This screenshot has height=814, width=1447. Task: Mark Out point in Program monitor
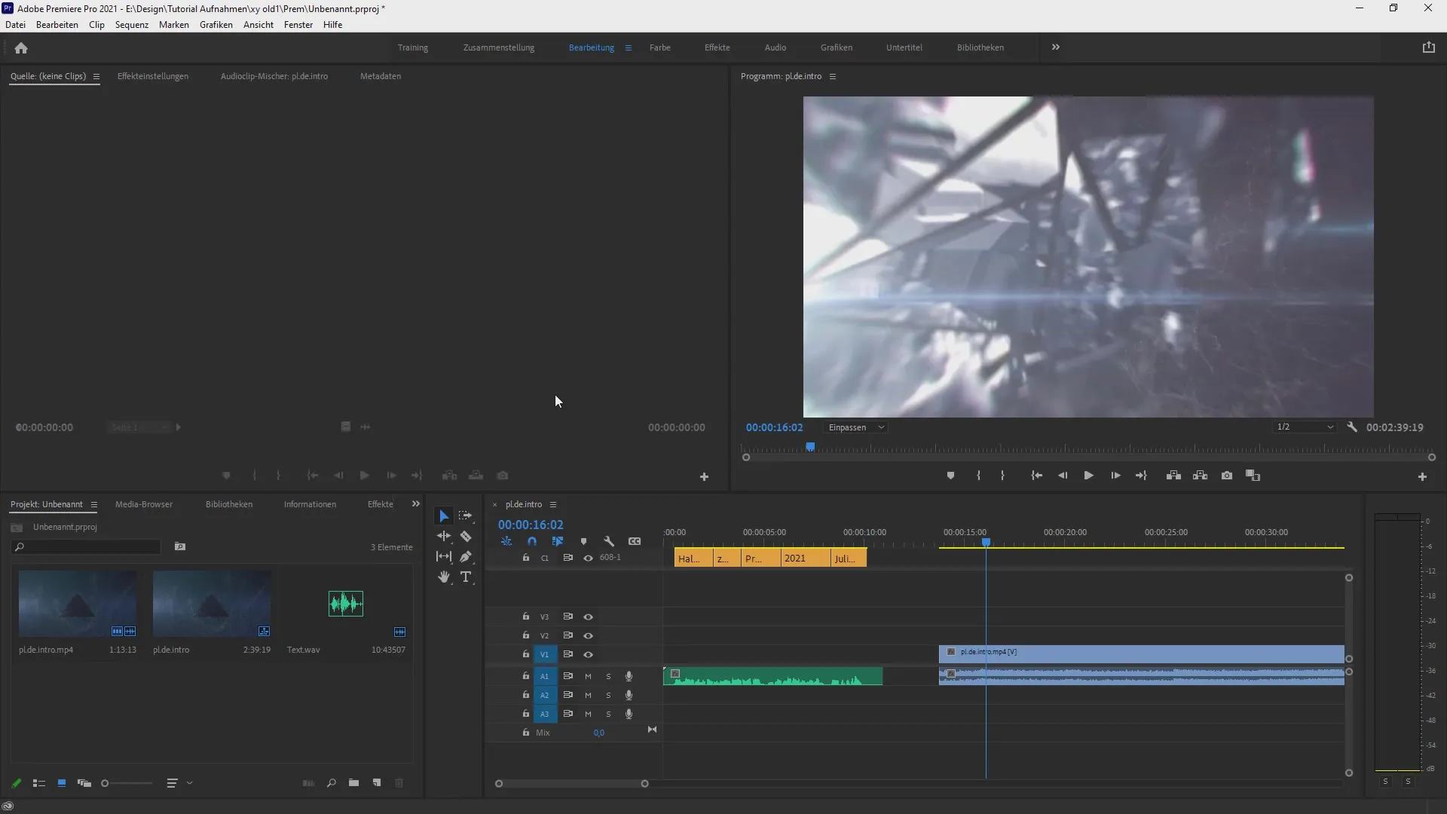(1002, 476)
